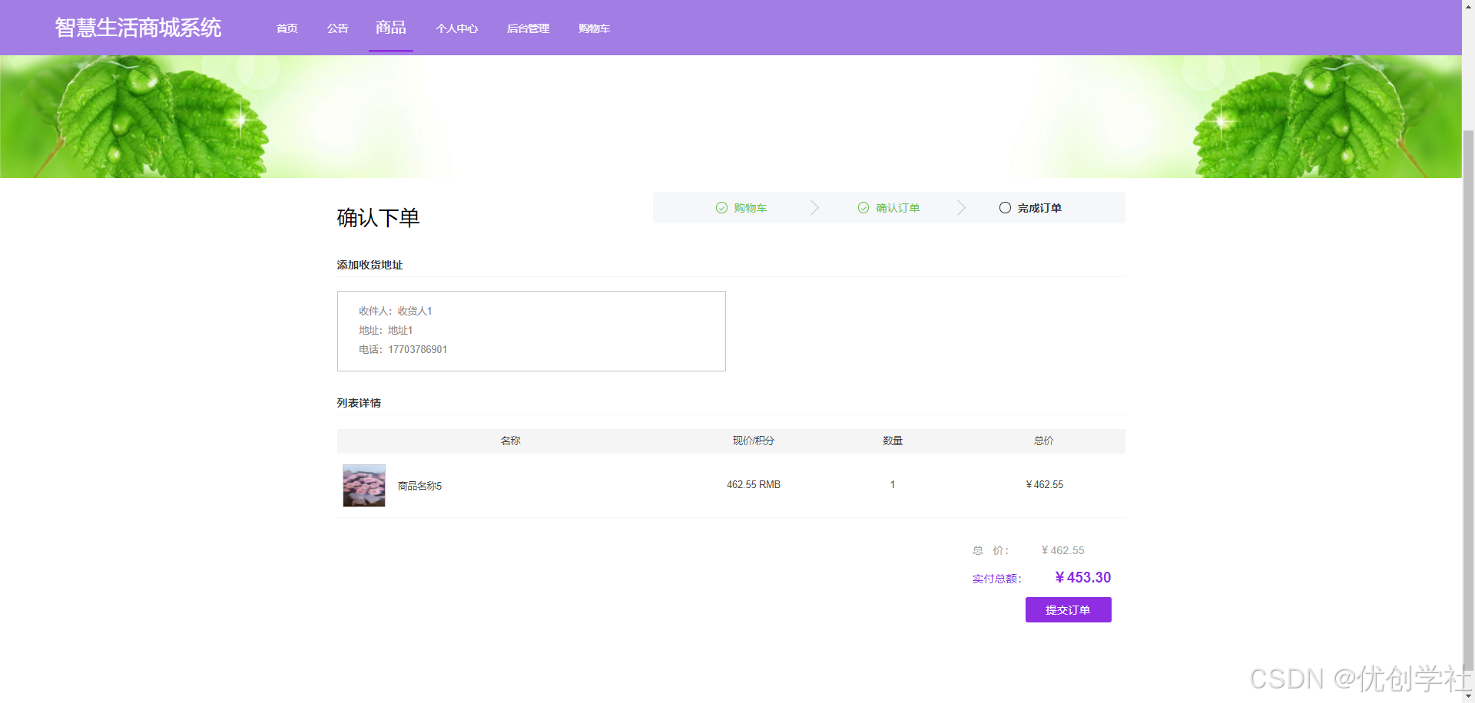Expand the 列表详情 section

pyautogui.click(x=358, y=402)
